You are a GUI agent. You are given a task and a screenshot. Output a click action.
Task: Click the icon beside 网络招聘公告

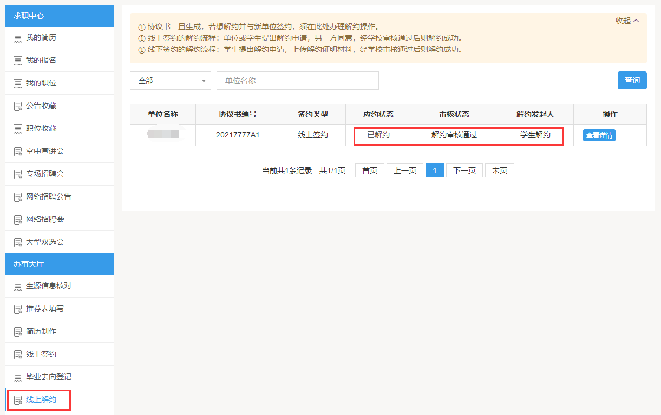tap(18, 197)
